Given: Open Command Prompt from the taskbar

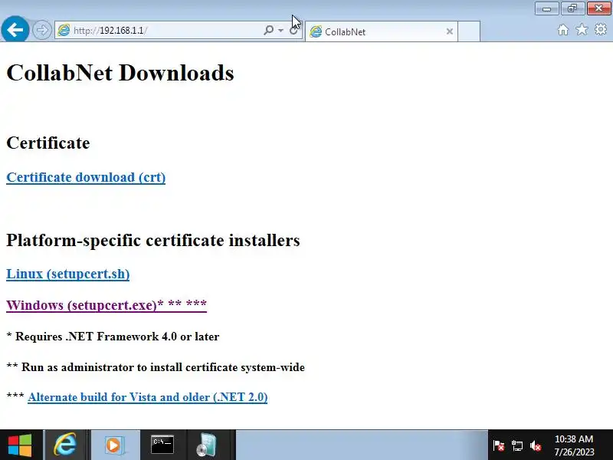Looking at the screenshot, I should point(162,445).
